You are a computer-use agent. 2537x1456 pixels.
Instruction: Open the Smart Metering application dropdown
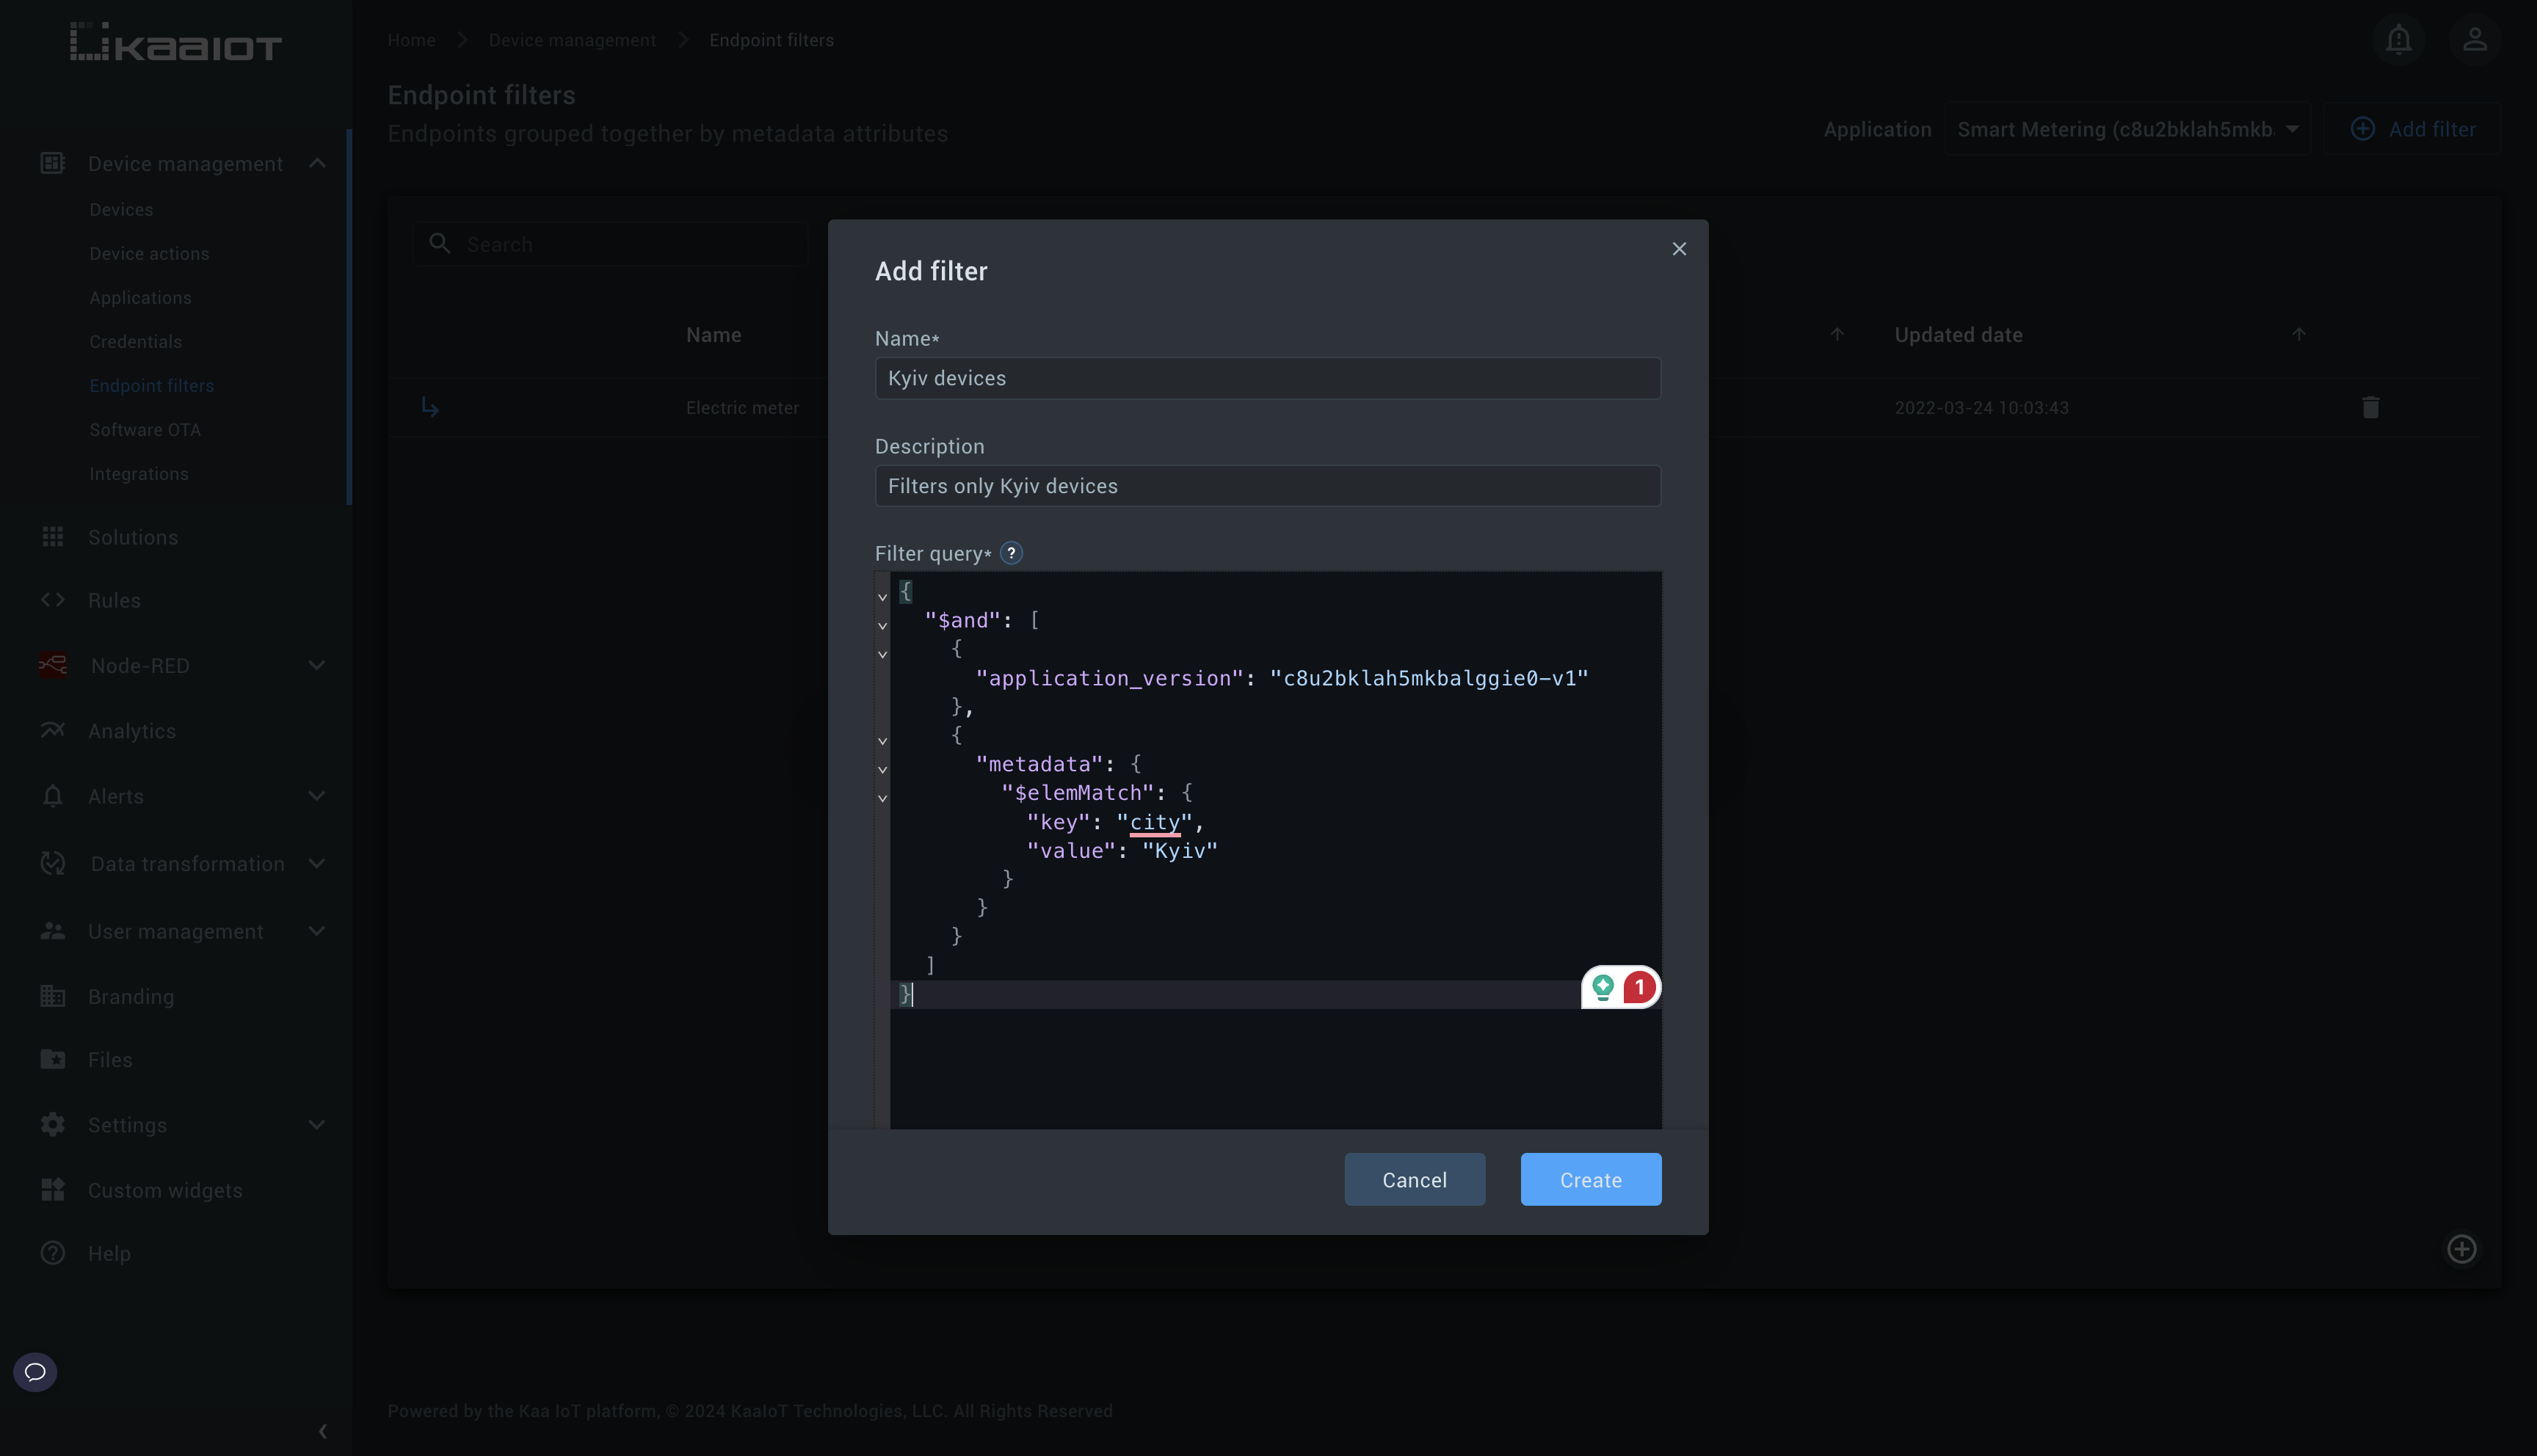2127,127
